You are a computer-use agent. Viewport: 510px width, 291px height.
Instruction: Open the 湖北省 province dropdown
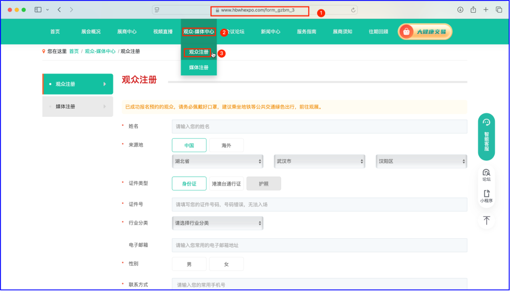tap(218, 162)
